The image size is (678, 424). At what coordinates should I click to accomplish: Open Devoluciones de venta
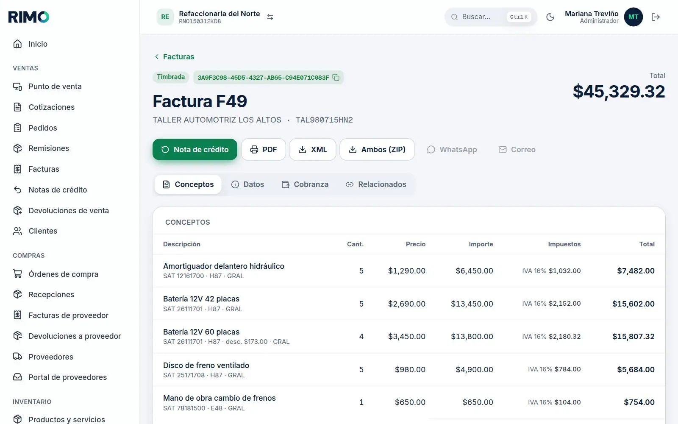[x=69, y=211]
